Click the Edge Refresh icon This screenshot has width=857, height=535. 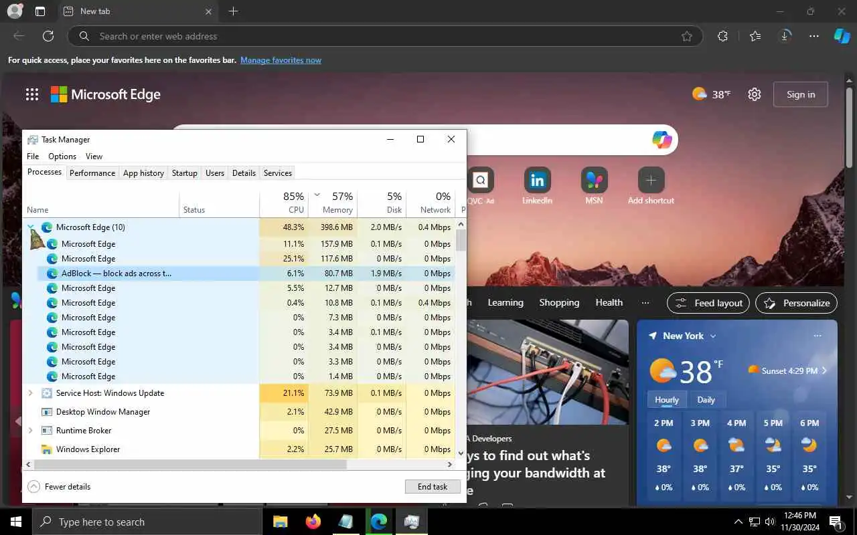point(48,36)
